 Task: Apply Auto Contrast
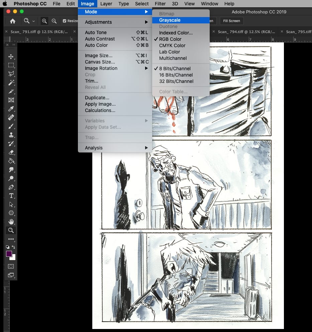pos(115,39)
